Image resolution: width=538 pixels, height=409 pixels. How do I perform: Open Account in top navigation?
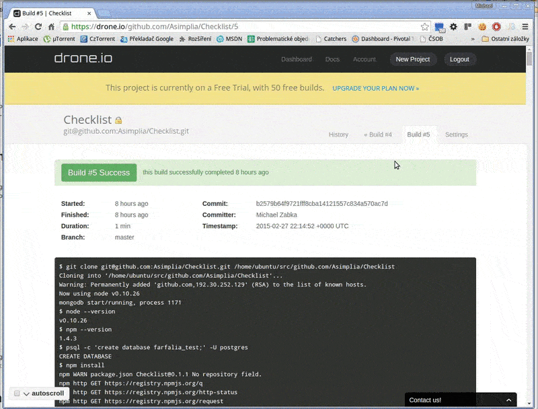click(364, 59)
